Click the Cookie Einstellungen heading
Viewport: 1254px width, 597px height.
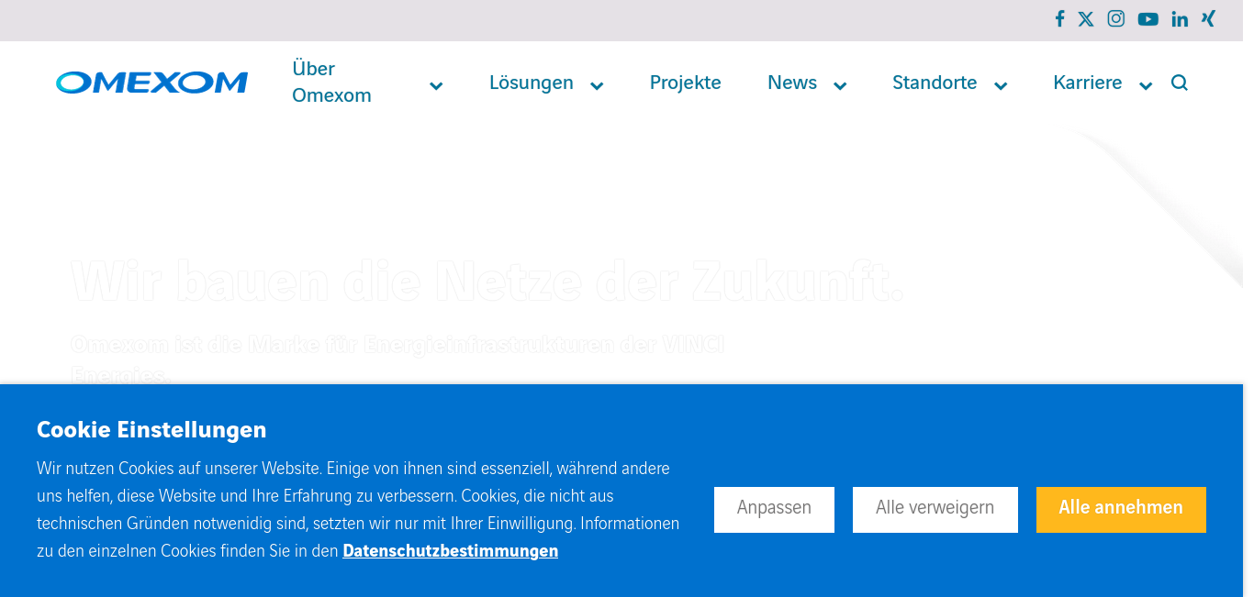pyautogui.click(x=151, y=429)
